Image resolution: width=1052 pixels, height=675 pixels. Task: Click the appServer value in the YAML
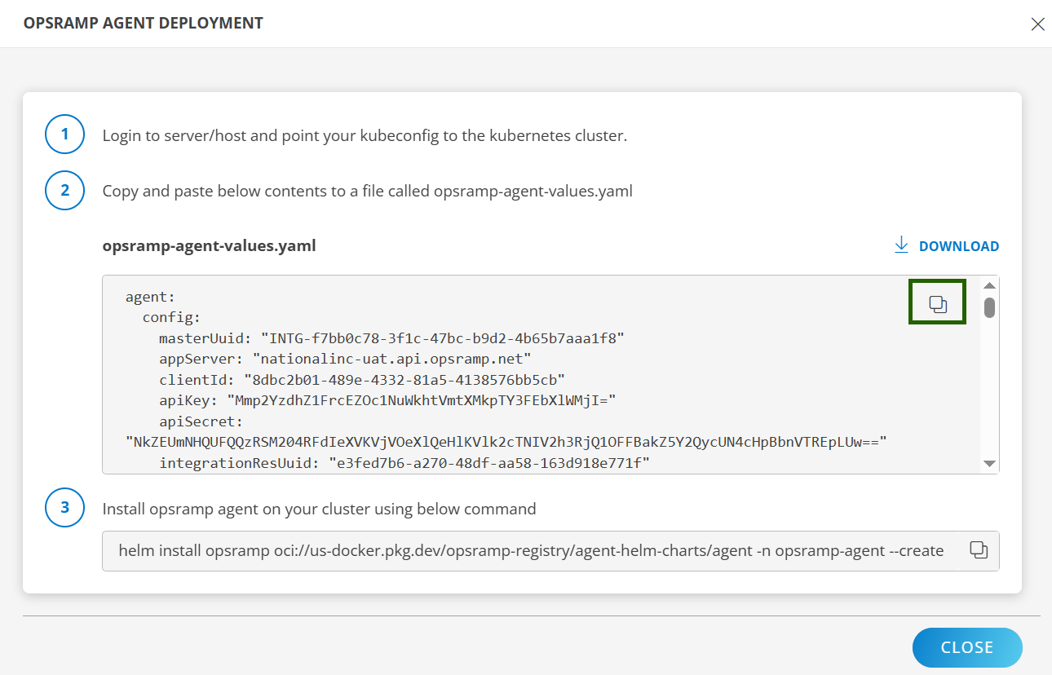tap(392, 359)
